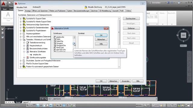Image resolution: width=193 pixels, height=108 pixels.
Task: Expand Hauptwörterbuch node
Action: click(24, 46)
